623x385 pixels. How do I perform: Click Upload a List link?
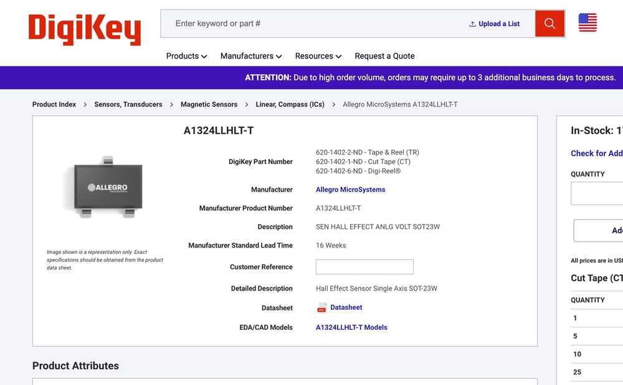(x=499, y=24)
